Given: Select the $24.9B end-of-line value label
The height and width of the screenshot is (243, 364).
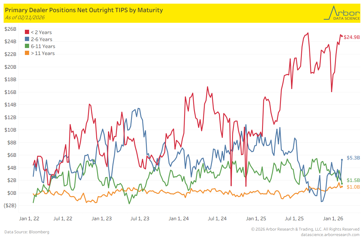Looking at the screenshot, I should click(x=352, y=37).
